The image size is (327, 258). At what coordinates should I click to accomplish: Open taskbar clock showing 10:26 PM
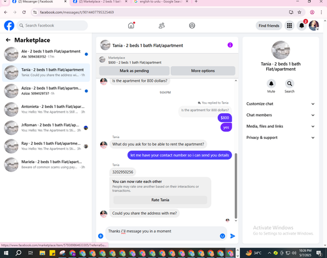coord(305,253)
